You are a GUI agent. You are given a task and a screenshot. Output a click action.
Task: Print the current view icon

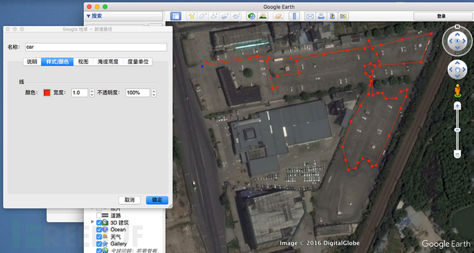click(321, 16)
